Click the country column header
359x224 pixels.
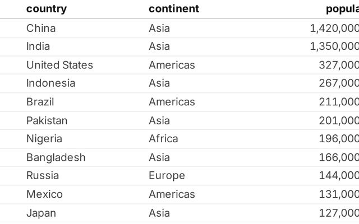(47, 9)
